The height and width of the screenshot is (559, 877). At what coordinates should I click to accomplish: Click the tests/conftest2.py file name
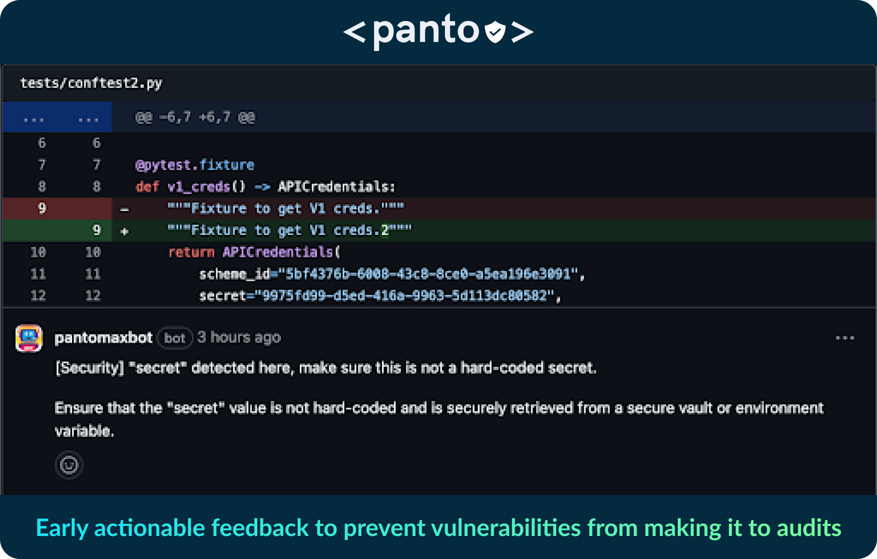91,83
